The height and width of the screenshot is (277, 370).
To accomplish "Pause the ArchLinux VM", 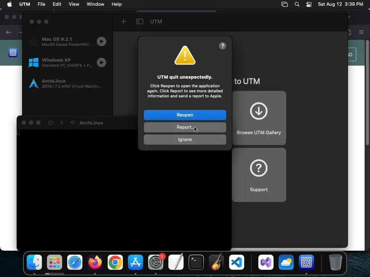I will [61, 123].
